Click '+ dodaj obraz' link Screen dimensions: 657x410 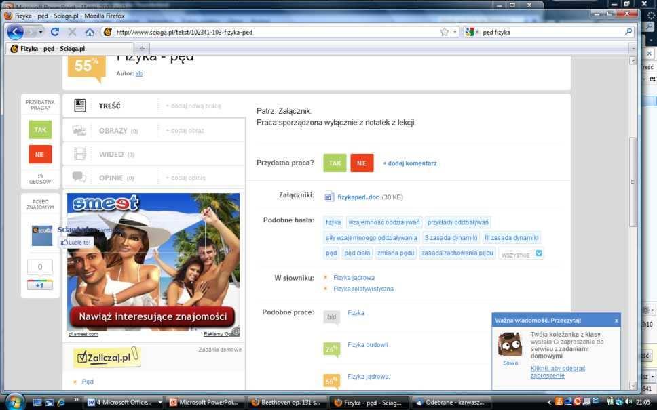click(x=185, y=131)
